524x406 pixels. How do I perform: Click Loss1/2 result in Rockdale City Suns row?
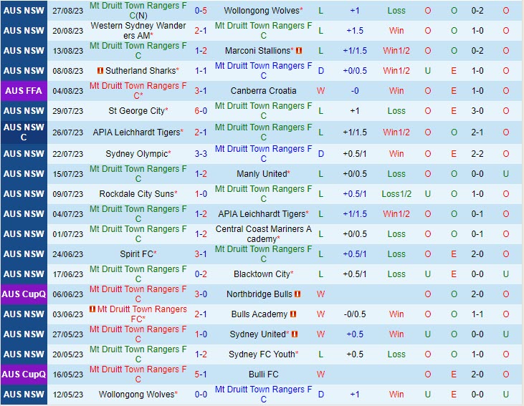pyautogui.click(x=396, y=194)
